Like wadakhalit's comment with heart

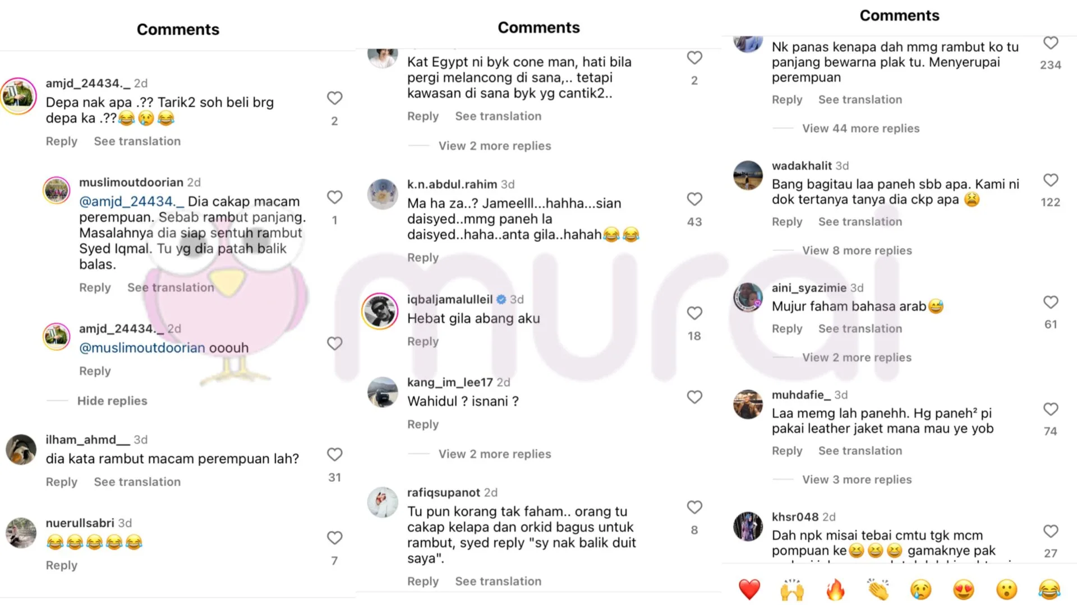click(1051, 180)
